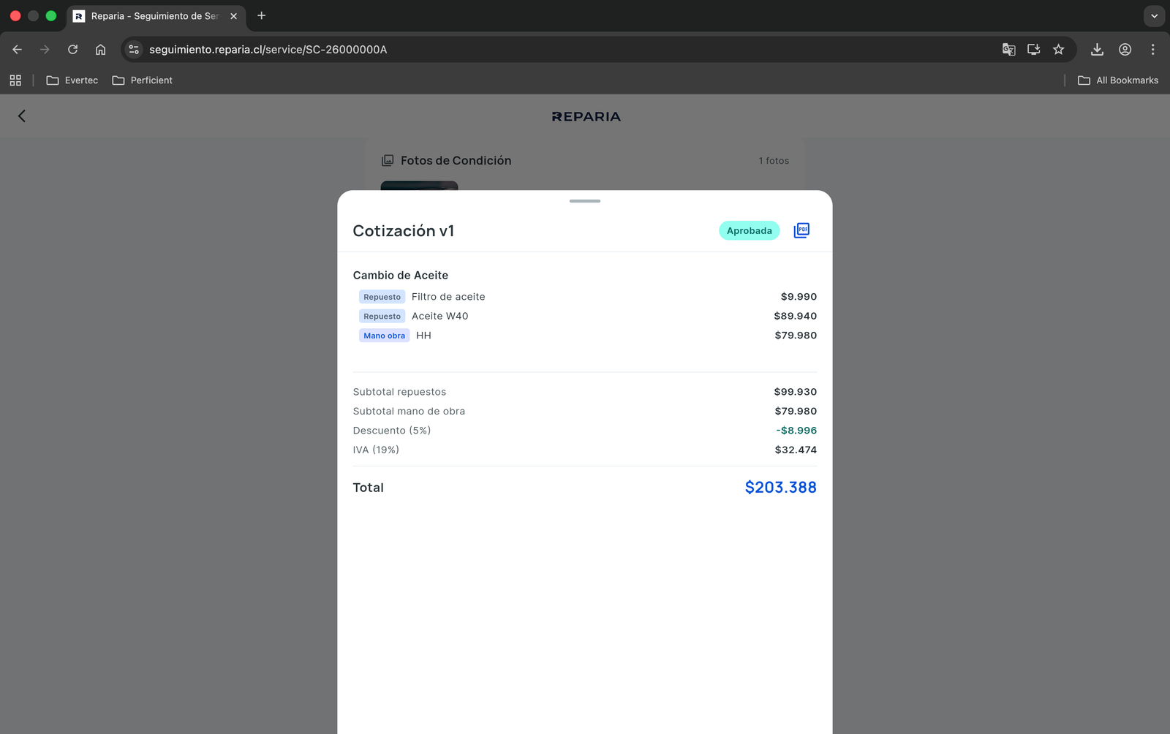Expand the Evertec bookmarks folder

pyautogui.click(x=72, y=80)
